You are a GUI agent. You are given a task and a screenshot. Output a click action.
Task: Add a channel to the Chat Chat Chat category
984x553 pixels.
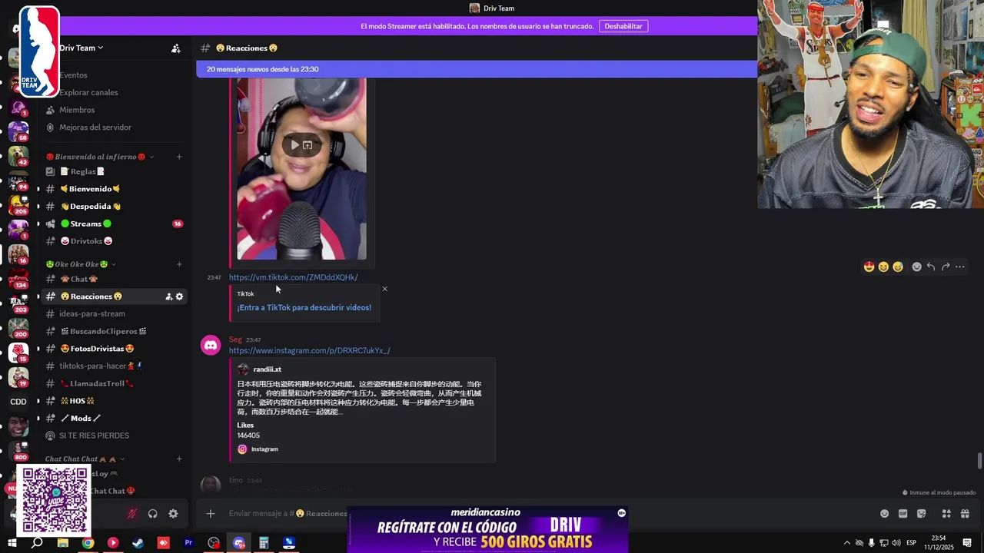(179, 459)
